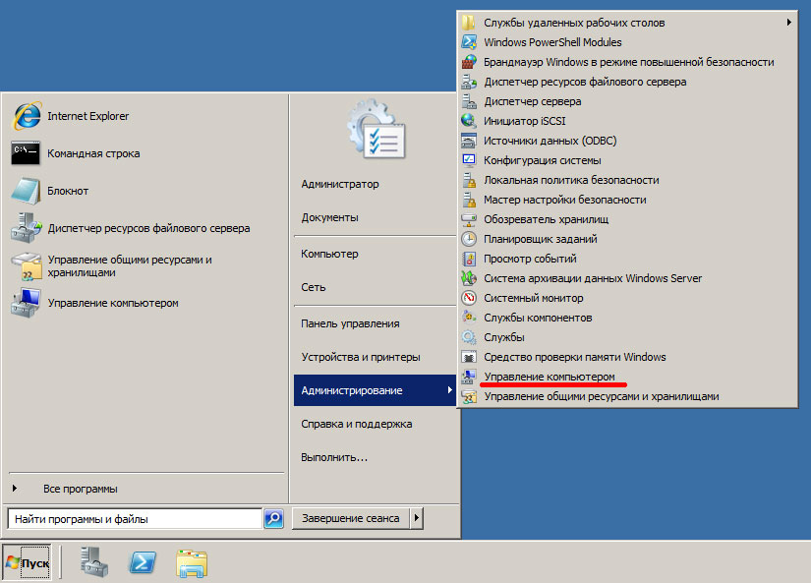Open Windows Explorer folder on taskbar
811x583 pixels.
192,562
